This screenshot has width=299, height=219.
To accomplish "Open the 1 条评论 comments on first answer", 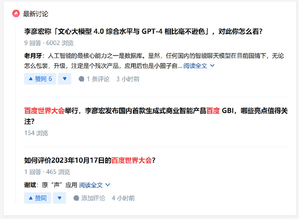I will pyautogui.click(x=94, y=79).
